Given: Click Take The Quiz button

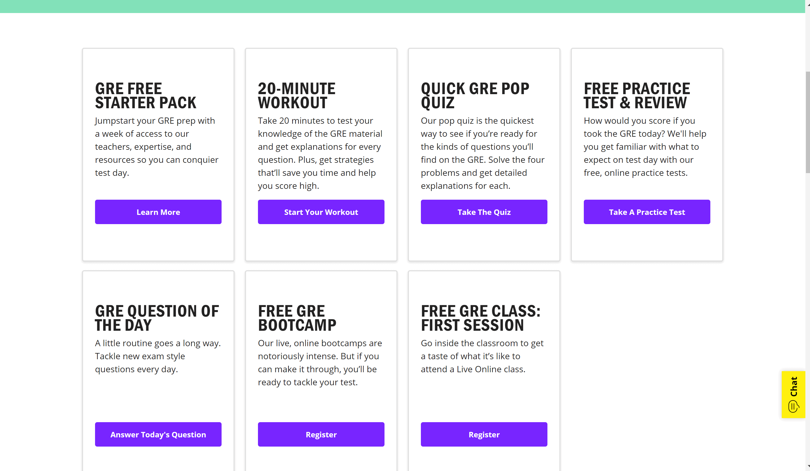Looking at the screenshot, I should [484, 212].
